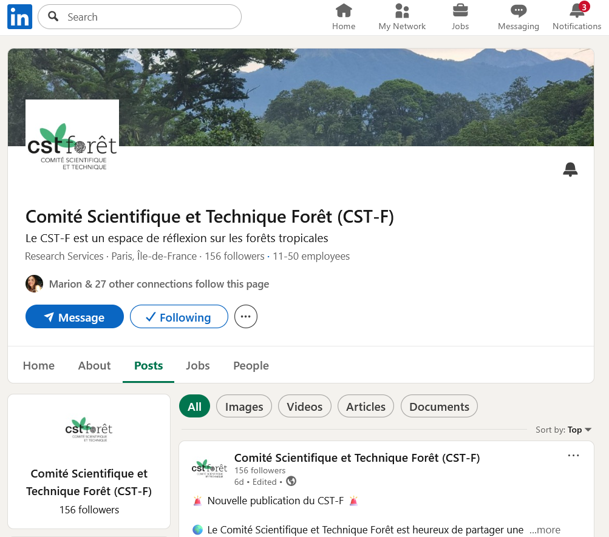This screenshot has height=537, width=609.
Task: Click the LinkedIn logo icon
Action: pos(19,17)
